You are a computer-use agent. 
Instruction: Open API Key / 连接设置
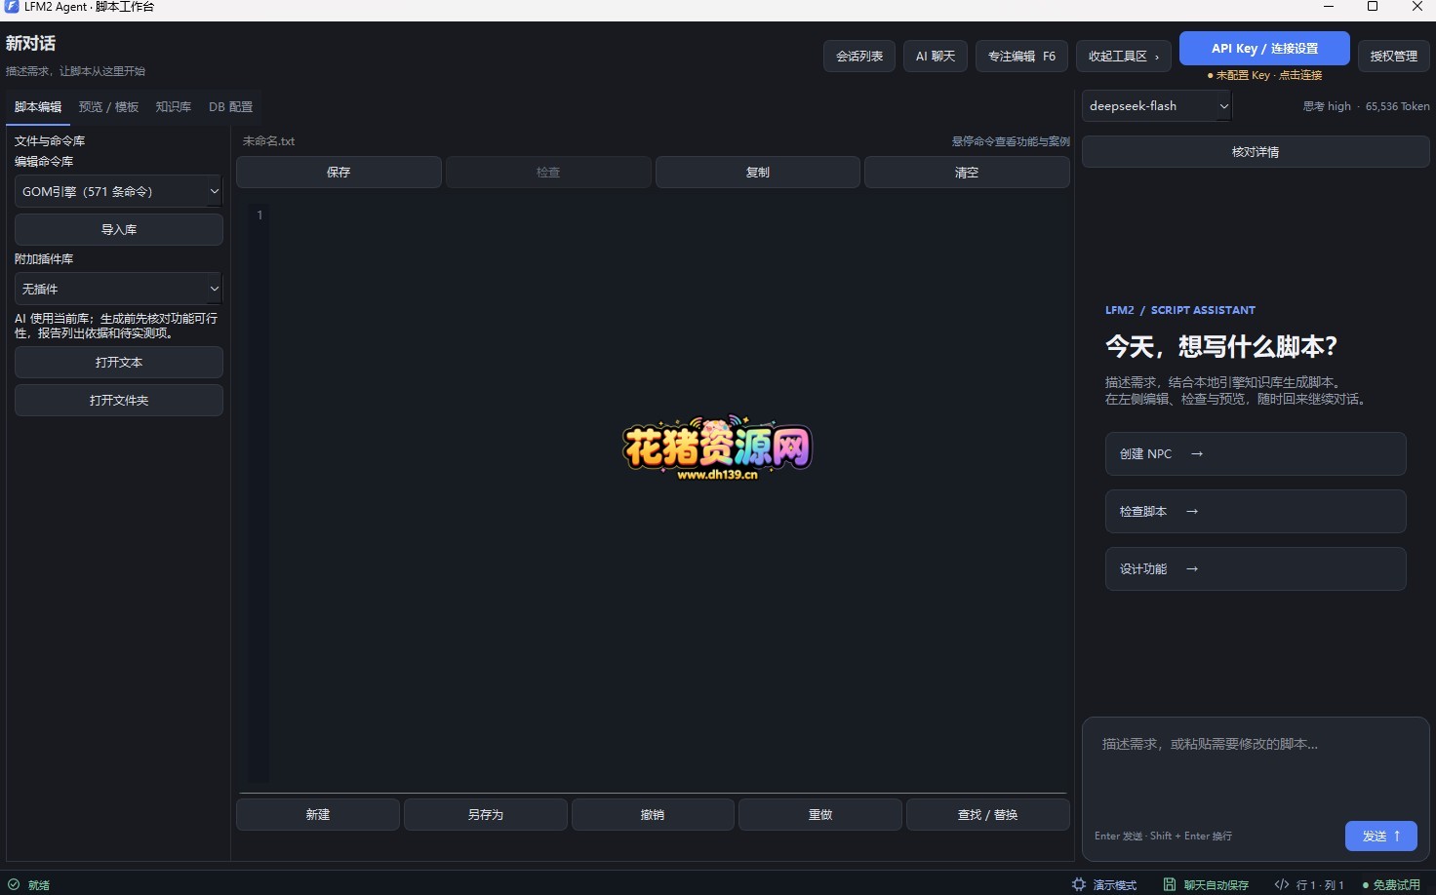(x=1264, y=49)
